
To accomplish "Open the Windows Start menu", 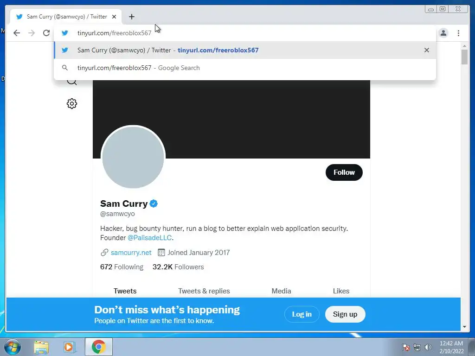I will (x=12, y=347).
